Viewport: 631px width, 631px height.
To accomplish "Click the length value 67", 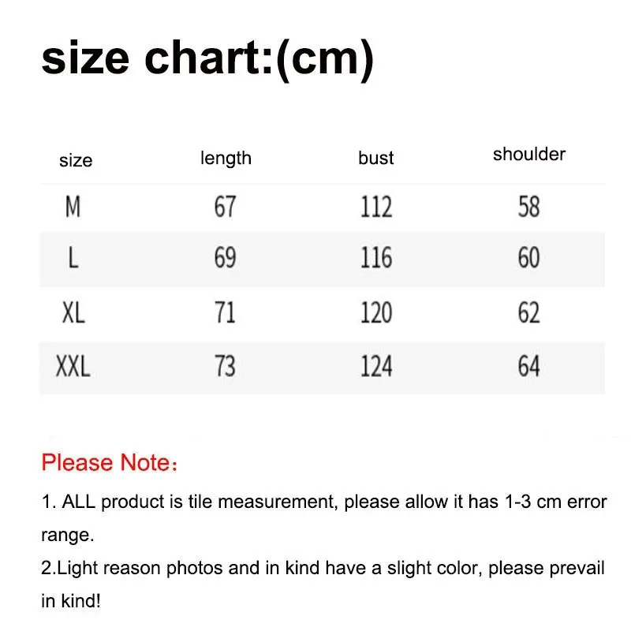I will [225, 207].
